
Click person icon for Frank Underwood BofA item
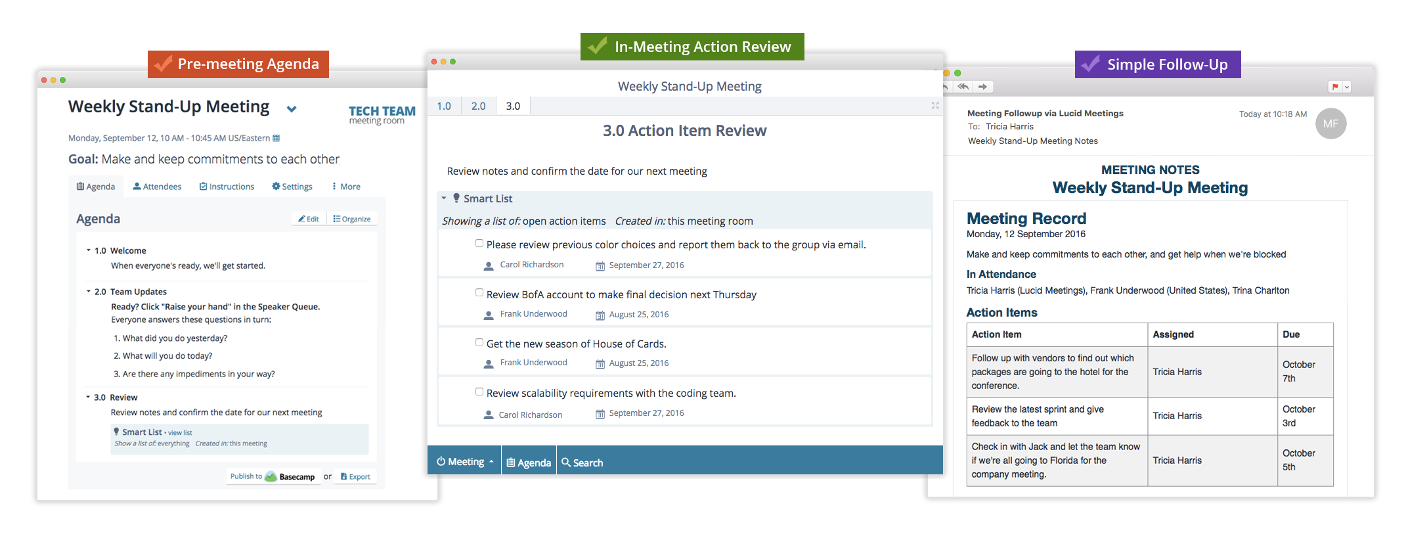[x=489, y=315]
